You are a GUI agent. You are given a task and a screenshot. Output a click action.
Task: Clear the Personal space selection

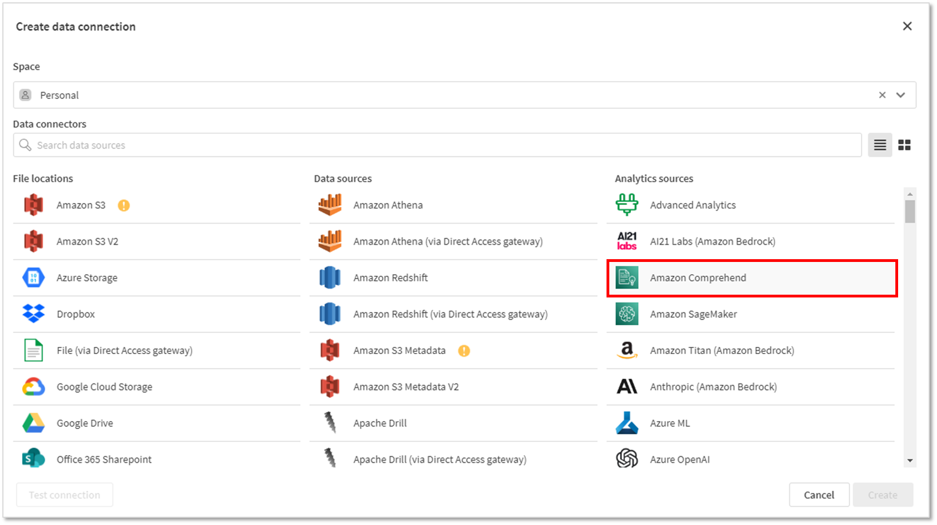pos(882,95)
